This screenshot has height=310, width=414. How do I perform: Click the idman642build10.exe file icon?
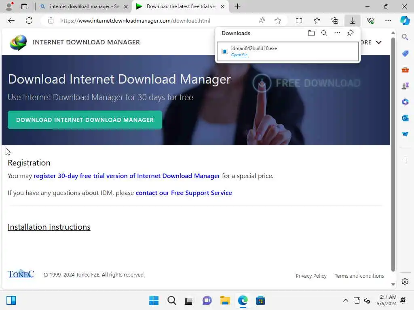pyautogui.click(x=225, y=51)
